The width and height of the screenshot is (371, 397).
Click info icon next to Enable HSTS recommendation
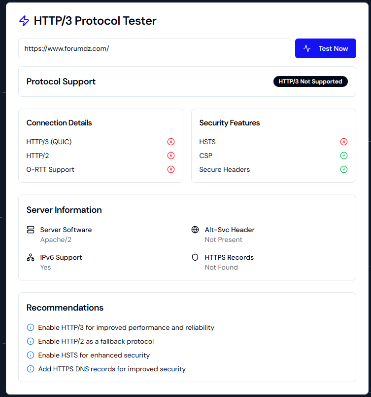tap(31, 355)
